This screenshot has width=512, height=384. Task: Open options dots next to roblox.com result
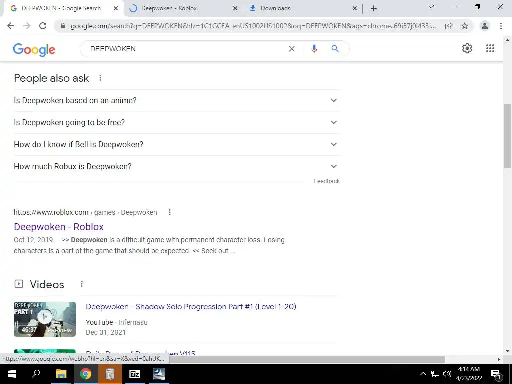coord(170,212)
